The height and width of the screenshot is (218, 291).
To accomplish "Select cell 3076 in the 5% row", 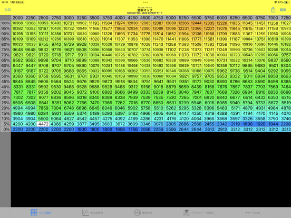I will pos(158,124).
